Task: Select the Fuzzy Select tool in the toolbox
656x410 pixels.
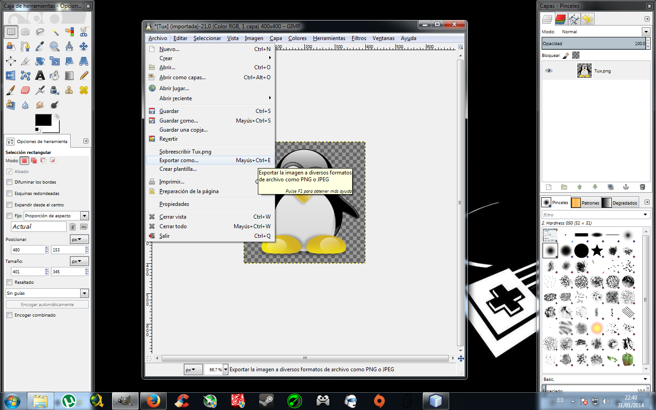Action: click(55, 32)
